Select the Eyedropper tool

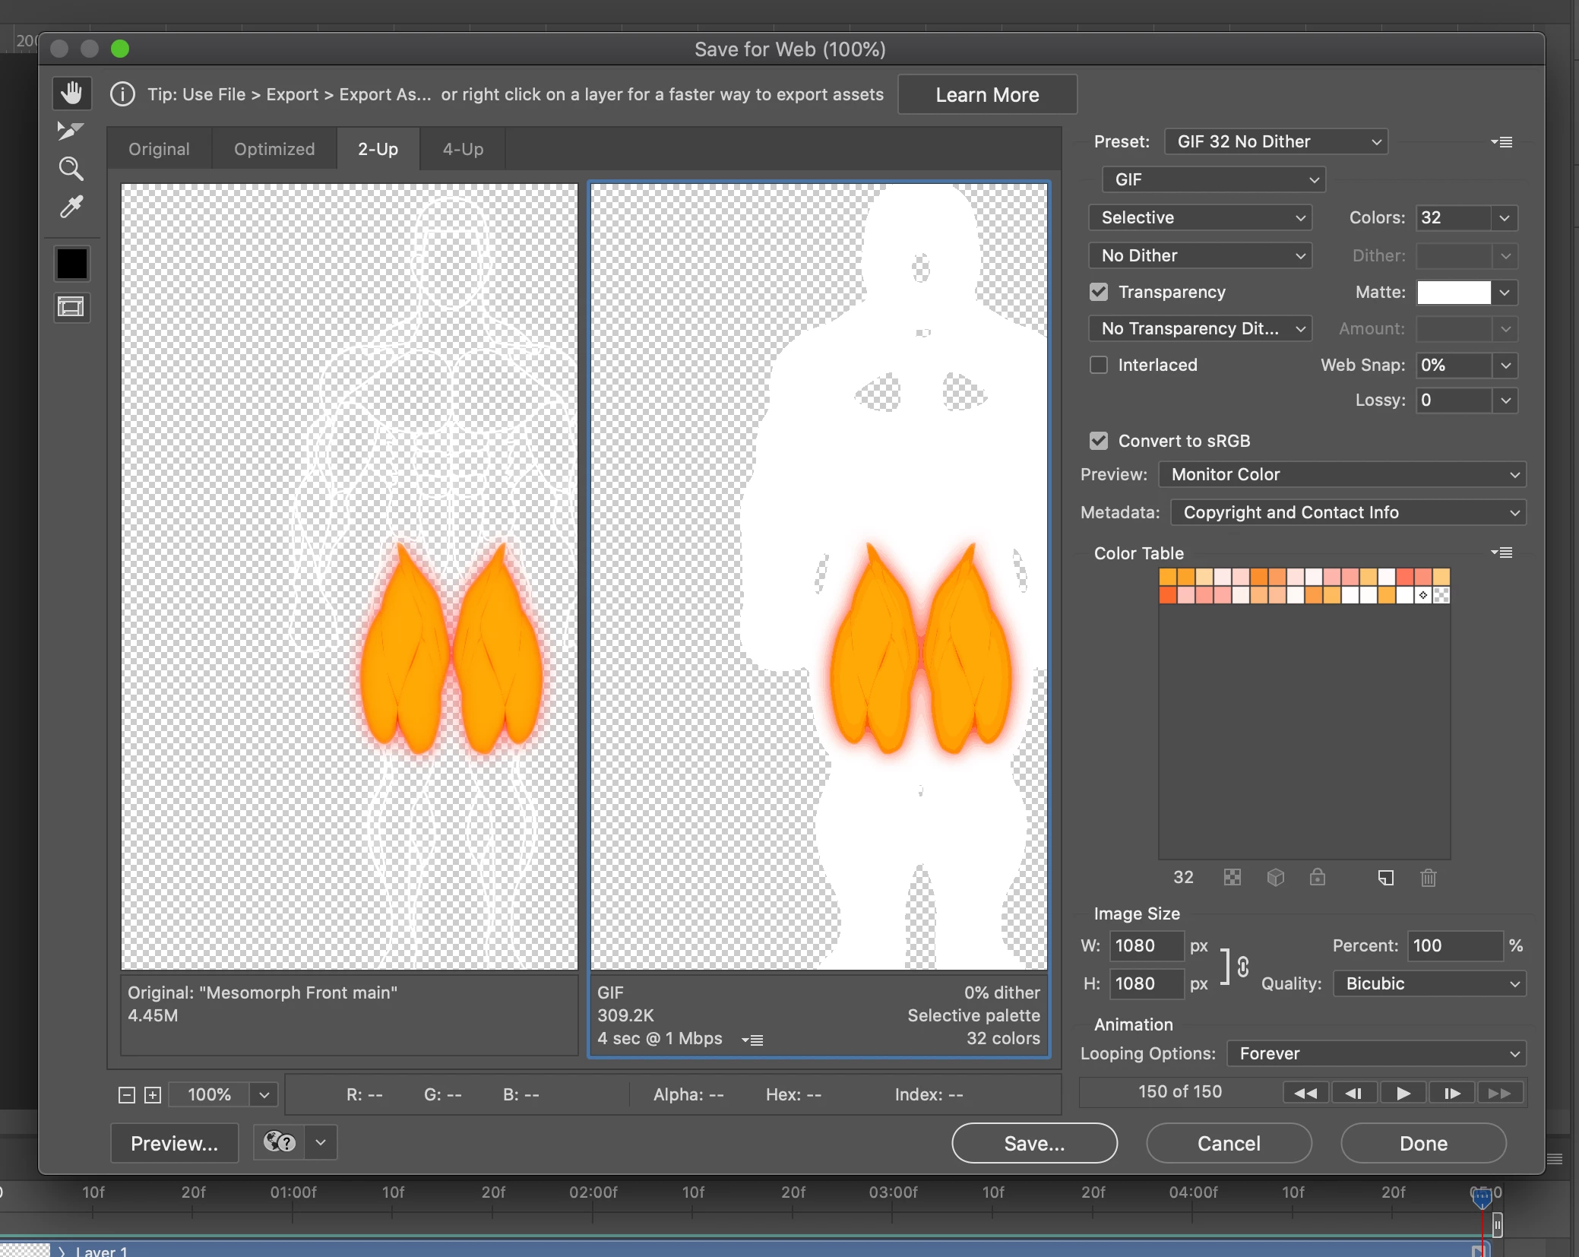71,207
